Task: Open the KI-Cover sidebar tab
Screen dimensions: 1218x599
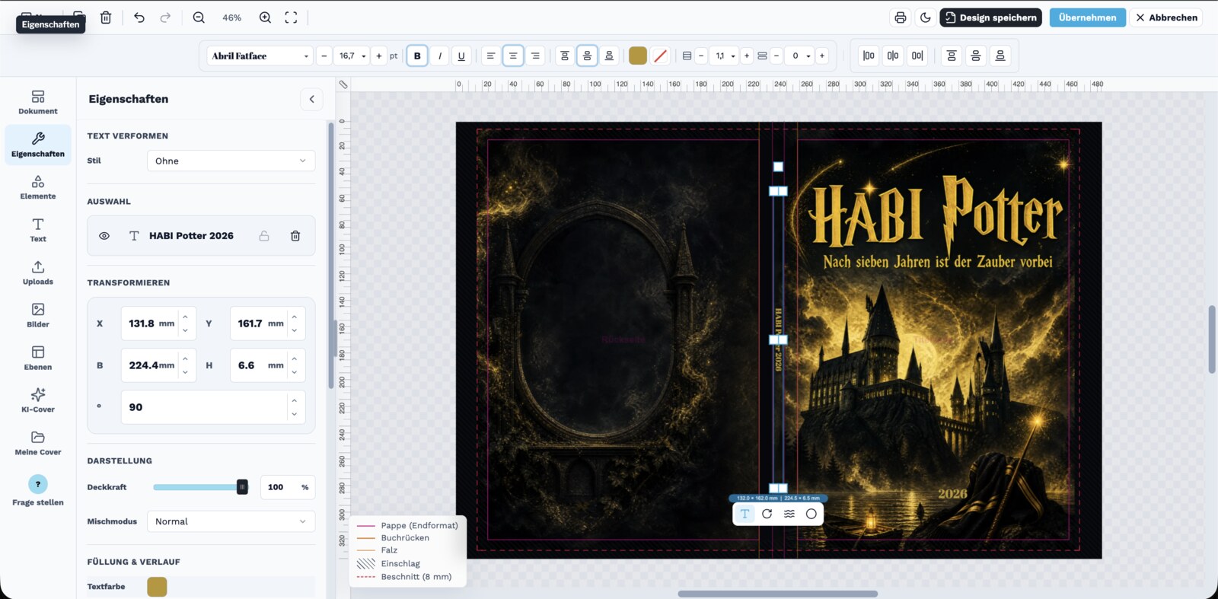Action: tap(38, 400)
